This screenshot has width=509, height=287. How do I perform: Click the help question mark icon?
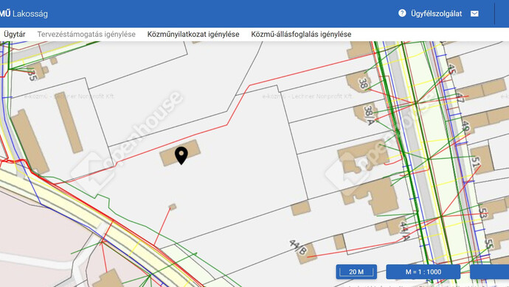(402, 13)
